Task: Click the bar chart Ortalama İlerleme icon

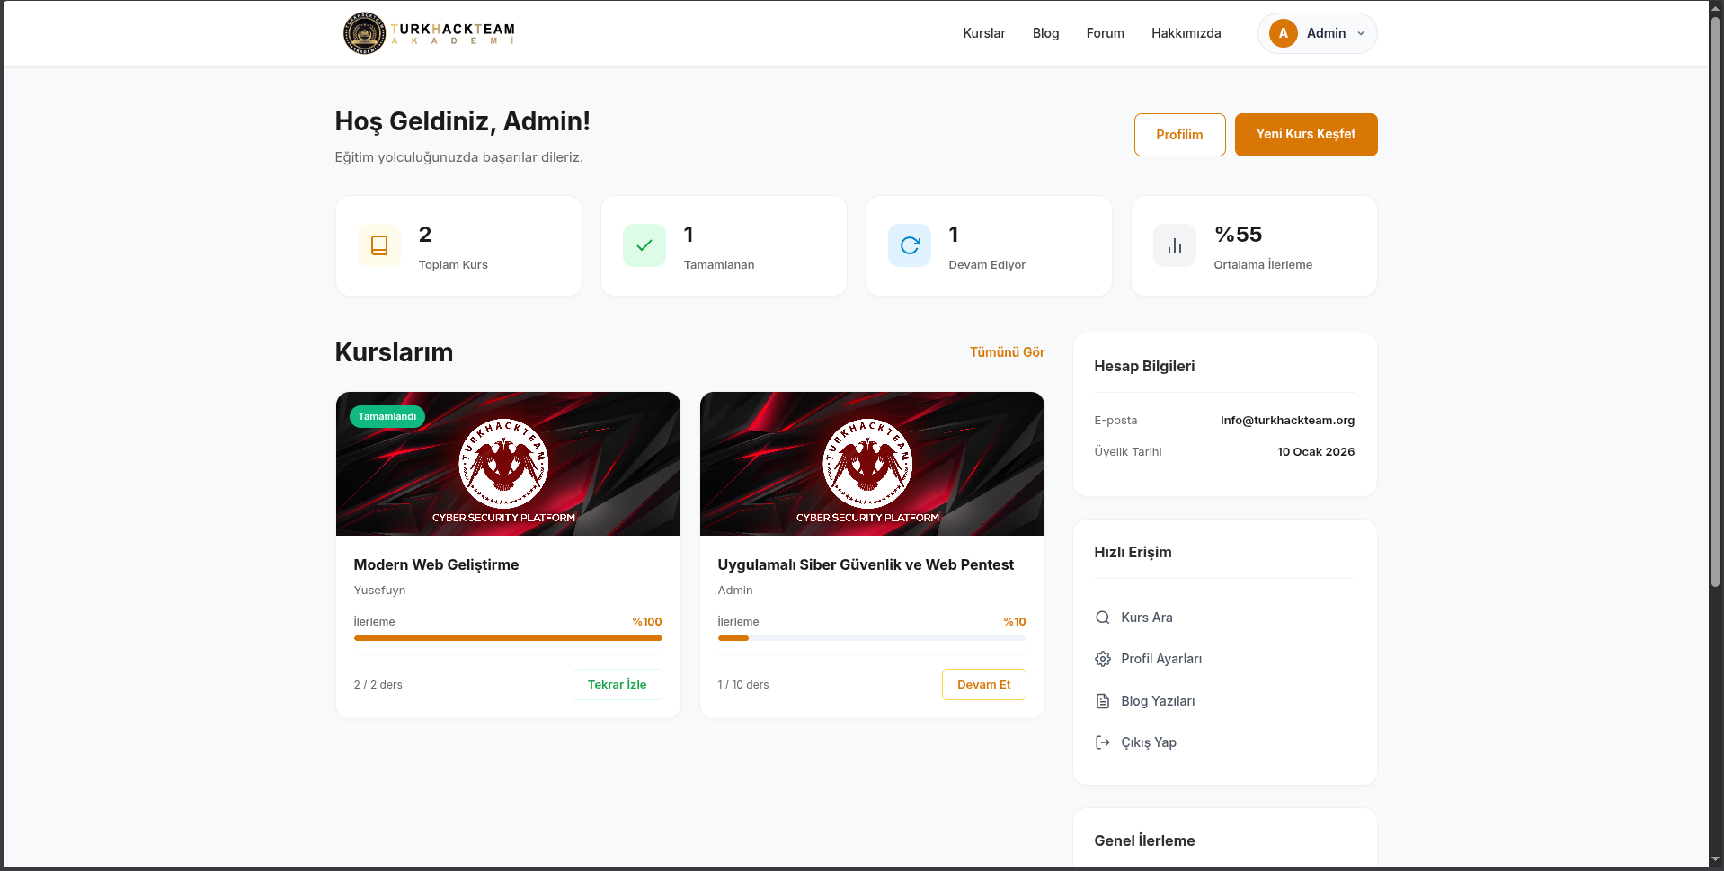Action: pyautogui.click(x=1175, y=245)
